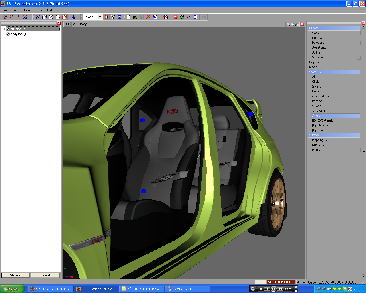This screenshot has height=293, width=366.
Task: Select the viewport zoom magnifier tool
Action: 288,24
